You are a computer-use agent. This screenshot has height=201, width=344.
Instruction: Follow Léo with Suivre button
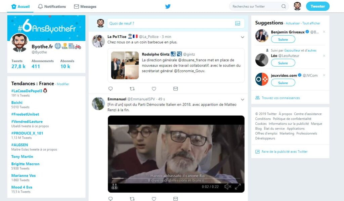tap(283, 63)
